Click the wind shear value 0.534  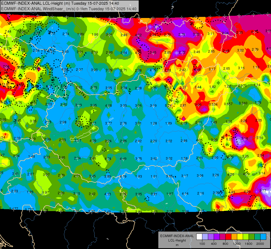[x=213, y=105]
